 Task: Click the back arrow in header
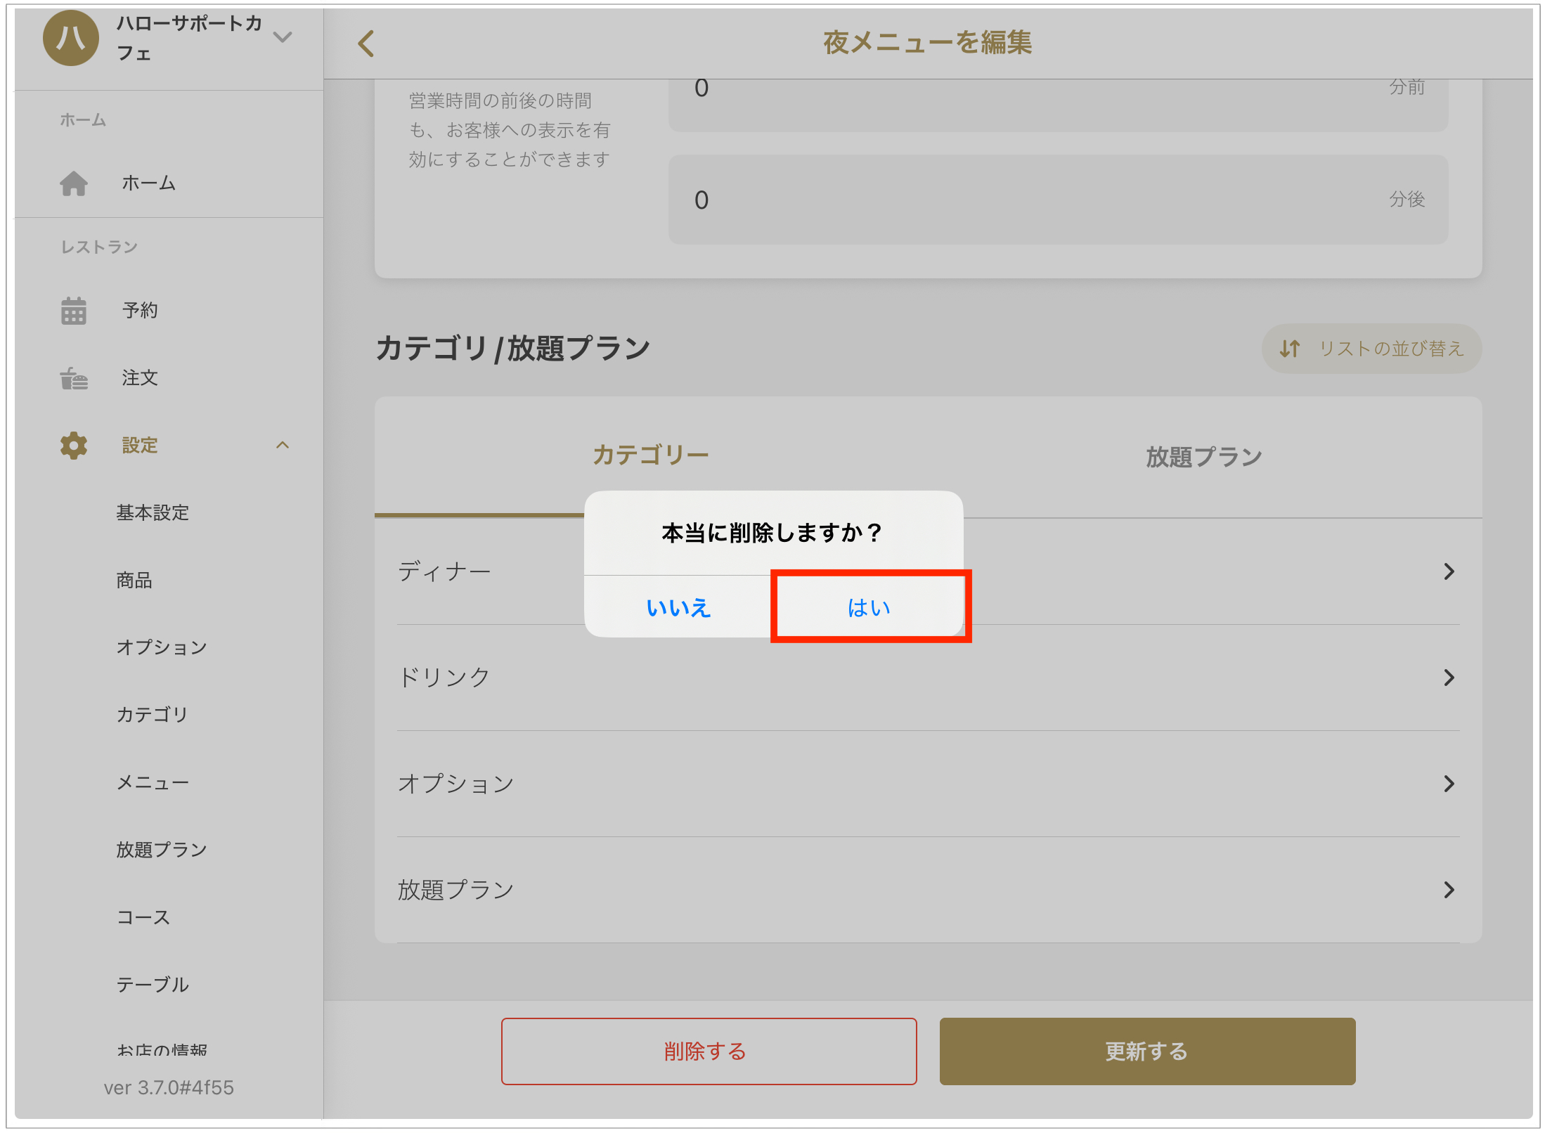pos(366,44)
